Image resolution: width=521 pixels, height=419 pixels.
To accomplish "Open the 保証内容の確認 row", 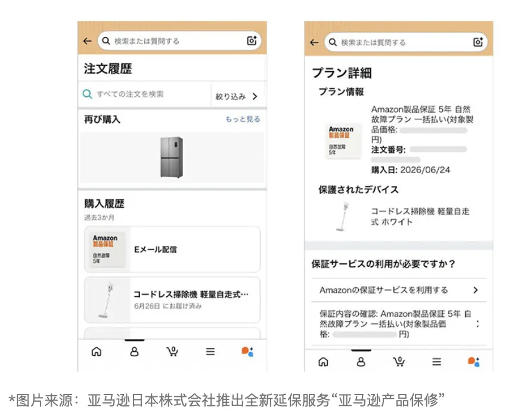I will click(399, 324).
